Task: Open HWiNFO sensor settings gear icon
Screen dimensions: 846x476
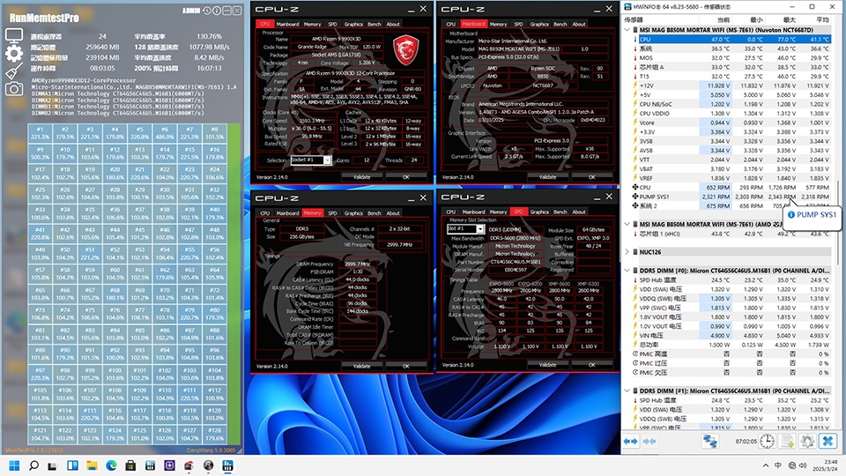Action: [x=807, y=440]
